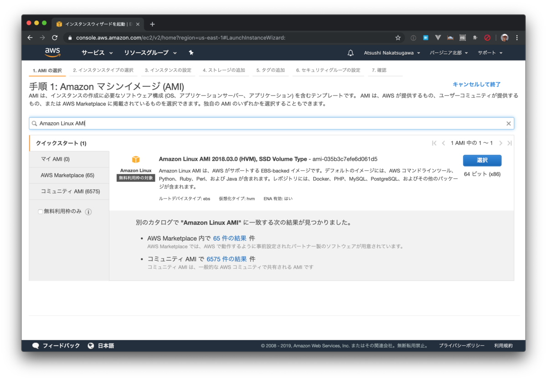Click the blue 選択 button
This screenshot has height=380, width=547.
[x=482, y=160]
